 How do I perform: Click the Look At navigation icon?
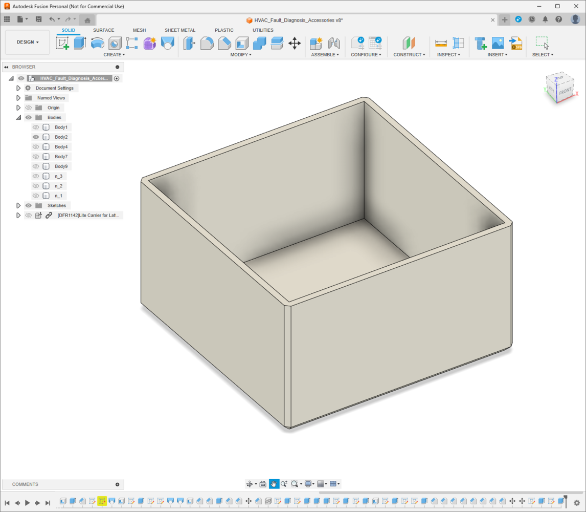(x=263, y=484)
